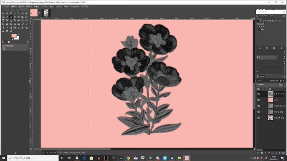Toggle visibility of third layer in list
The width and height of the screenshot is (287, 161).
click(259, 106)
